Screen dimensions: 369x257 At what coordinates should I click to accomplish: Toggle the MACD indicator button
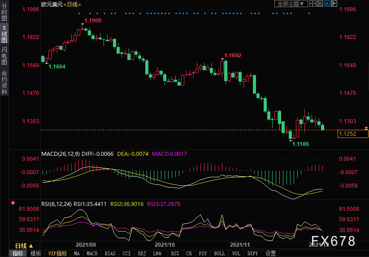92,253
